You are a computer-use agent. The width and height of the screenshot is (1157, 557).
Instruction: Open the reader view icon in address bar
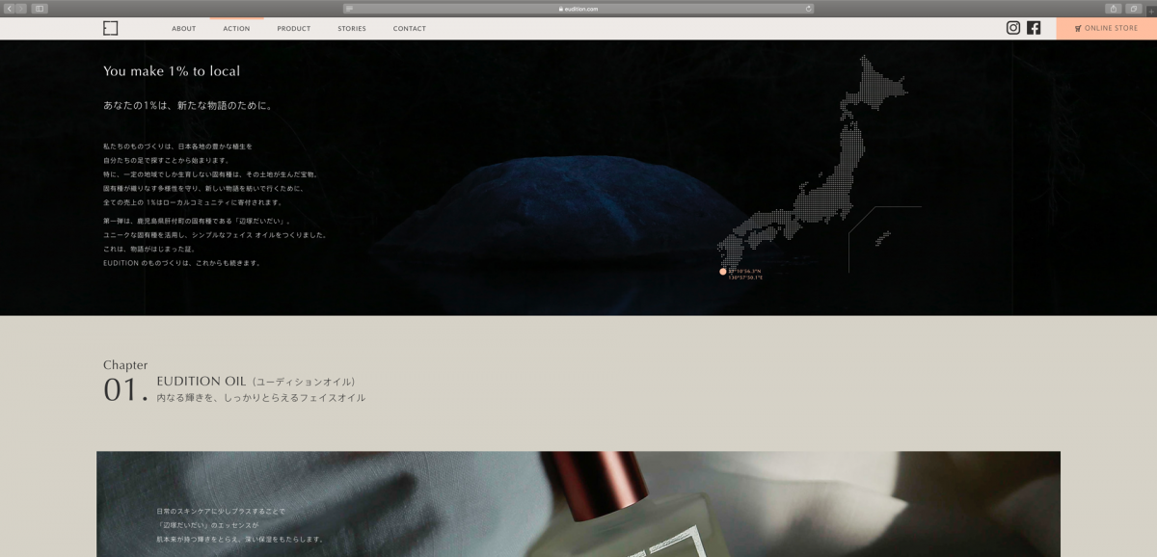[349, 9]
